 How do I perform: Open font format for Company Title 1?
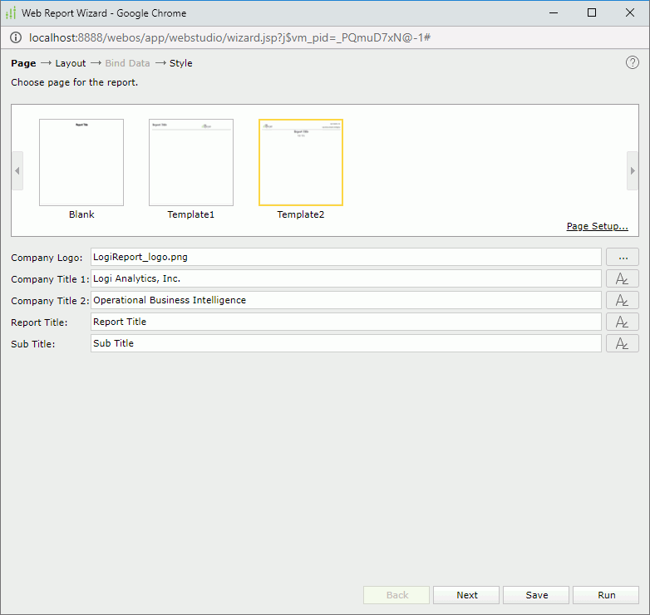(622, 278)
